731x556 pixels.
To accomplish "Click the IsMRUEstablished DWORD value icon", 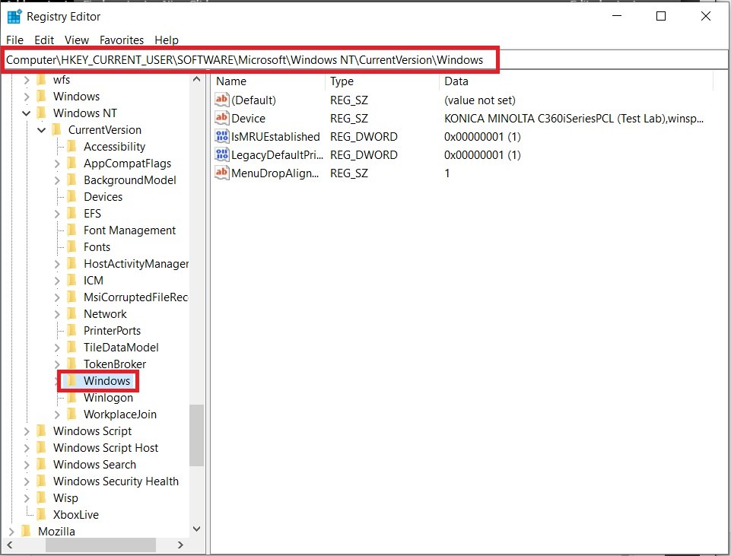I will point(222,136).
